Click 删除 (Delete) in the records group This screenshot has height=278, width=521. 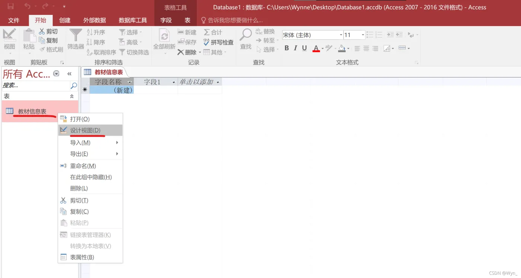pos(187,52)
